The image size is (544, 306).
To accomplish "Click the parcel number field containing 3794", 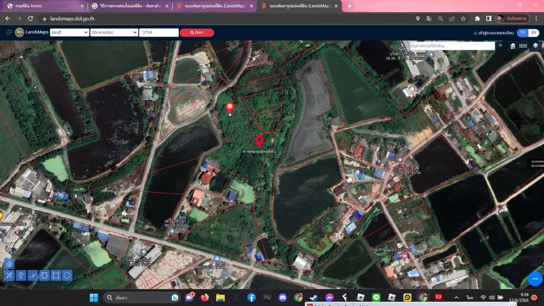I will pos(159,33).
